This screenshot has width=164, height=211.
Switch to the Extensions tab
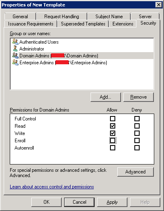123,24
